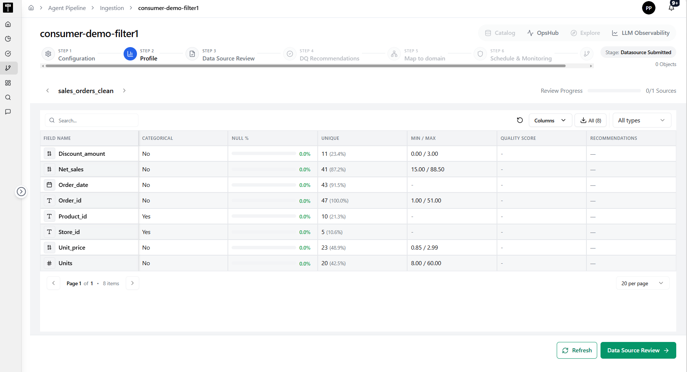
Task: Focus the Search field above the table
Action: coord(92,121)
